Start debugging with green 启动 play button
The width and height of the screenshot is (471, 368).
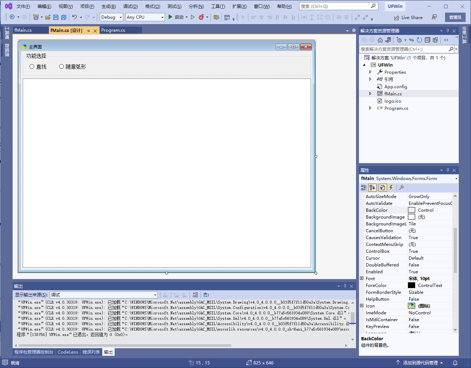click(176, 17)
